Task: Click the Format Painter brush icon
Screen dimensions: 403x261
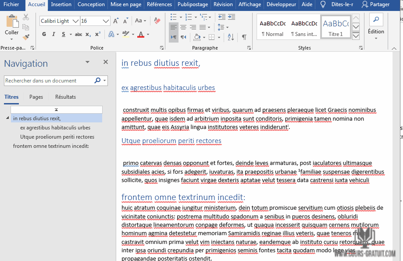Action: click(x=26, y=38)
